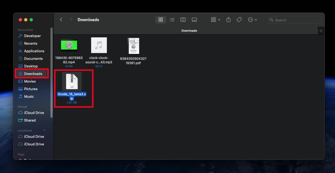335x173 pixels.
Task: Click the sidebar vertical scrollbar
Action: (51, 72)
